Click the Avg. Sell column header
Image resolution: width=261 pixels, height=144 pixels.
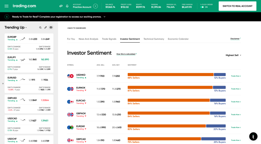pos(100,65)
